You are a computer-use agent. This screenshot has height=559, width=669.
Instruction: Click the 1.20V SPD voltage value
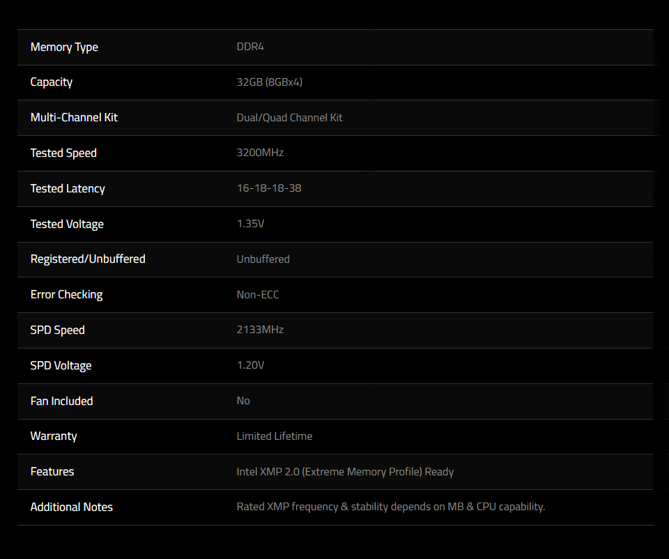tap(250, 365)
